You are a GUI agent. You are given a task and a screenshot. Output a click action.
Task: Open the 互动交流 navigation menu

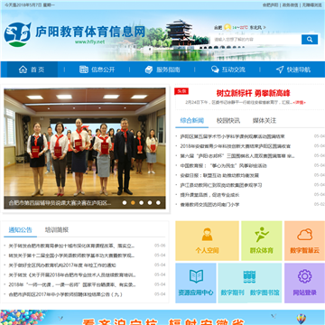[x=227, y=70]
